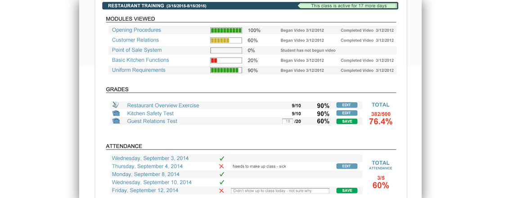Screen dimensions: 509x198
Task: Click 'Needs to make up class - sick' note
Action: tap(259, 166)
